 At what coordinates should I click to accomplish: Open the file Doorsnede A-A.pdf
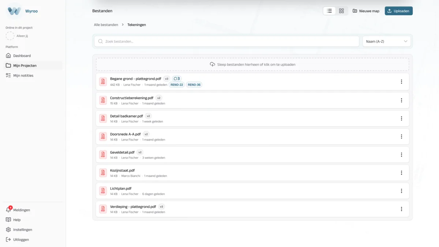(x=125, y=134)
